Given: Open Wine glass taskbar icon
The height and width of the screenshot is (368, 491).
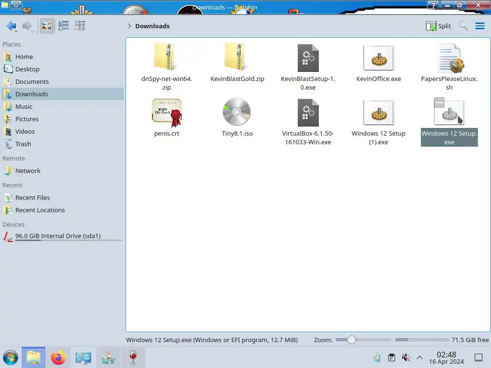Looking at the screenshot, I should pyautogui.click(x=133, y=357).
